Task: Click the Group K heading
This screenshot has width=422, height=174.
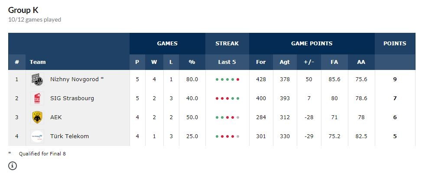Action: pos(23,10)
